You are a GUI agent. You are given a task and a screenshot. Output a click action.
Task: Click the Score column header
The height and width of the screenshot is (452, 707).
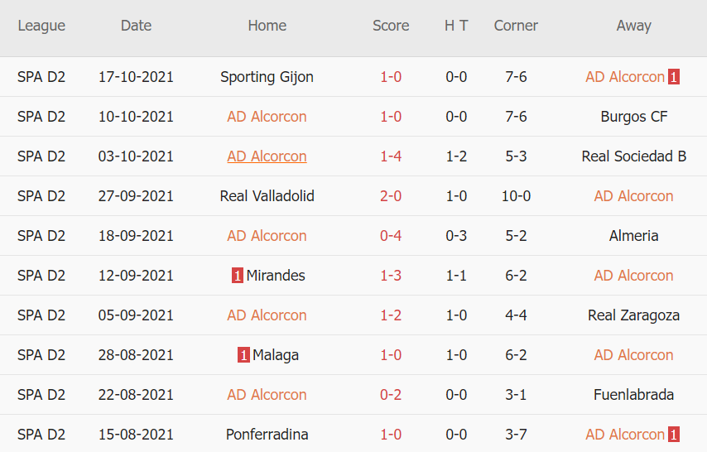391,26
